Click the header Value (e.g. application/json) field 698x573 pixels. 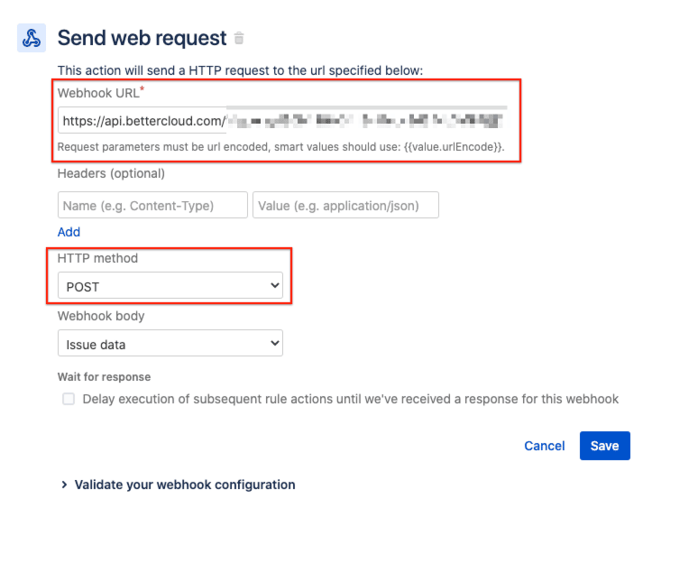[345, 205]
